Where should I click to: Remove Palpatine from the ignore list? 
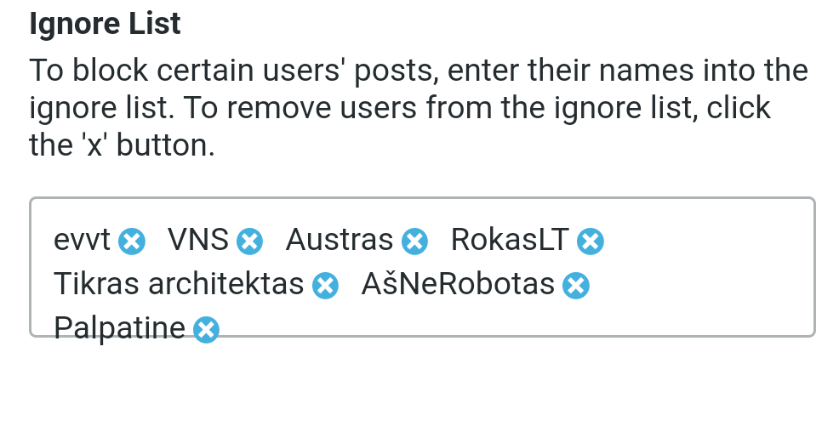(x=206, y=329)
